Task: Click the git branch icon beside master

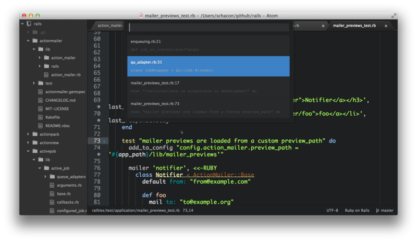Action: [376, 211]
